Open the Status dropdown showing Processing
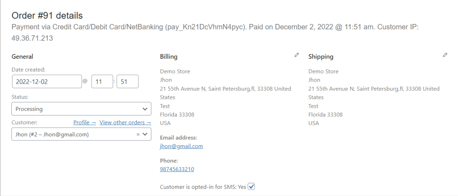Image resolution: width=458 pixels, height=196 pixels. coord(81,109)
